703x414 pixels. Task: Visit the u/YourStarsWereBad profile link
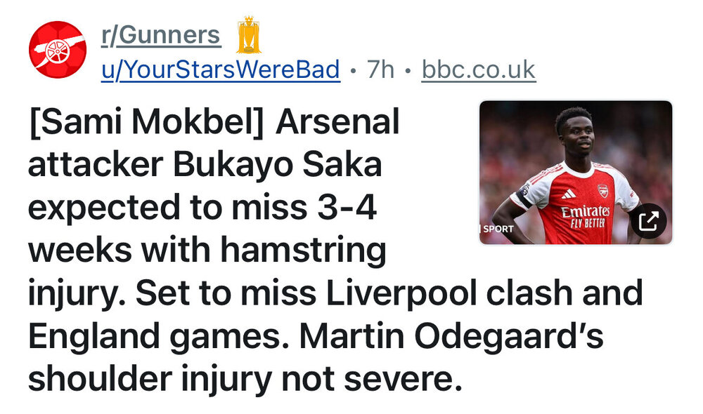tap(221, 70)
